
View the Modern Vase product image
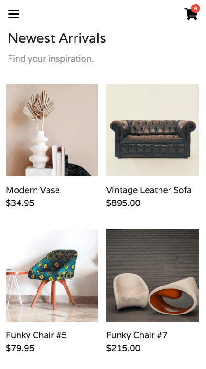pyautogui.click(x=52, y=130)
